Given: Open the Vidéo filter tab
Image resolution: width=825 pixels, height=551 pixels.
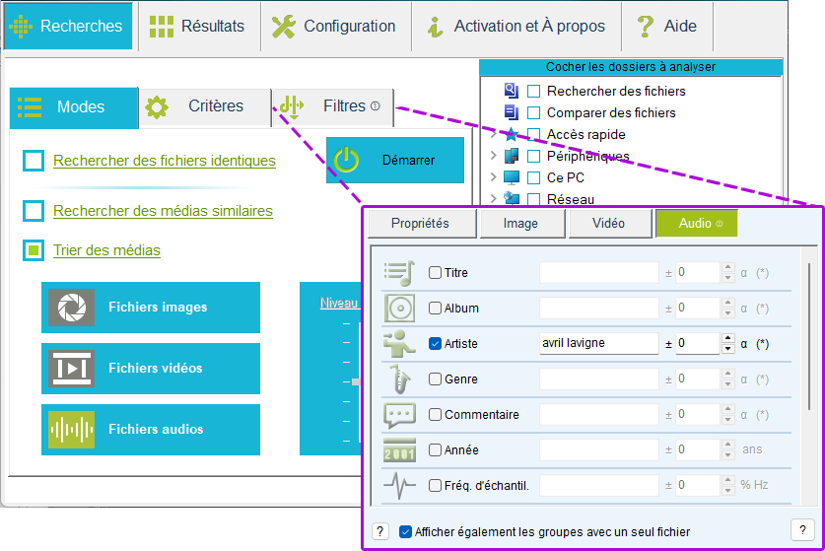Looking at the screenshot, I should (x=610, y=224).
